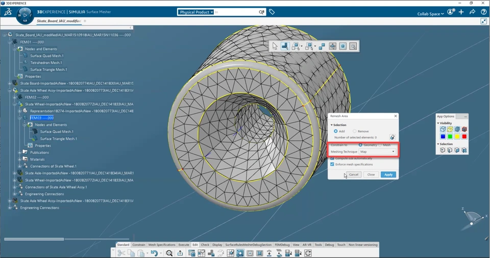Click the tag icon next to search bar
The height and width of the screenshot is (258, 490).
pos(272,12)
